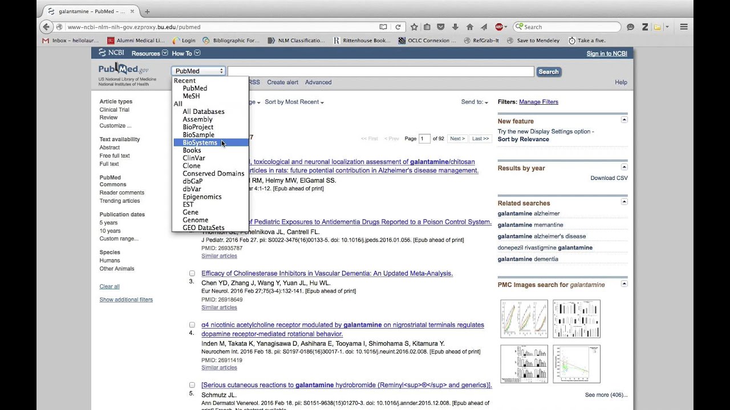Select BioSystems from database list
Screen dimensions: 730x410
[x=211, y=143]
